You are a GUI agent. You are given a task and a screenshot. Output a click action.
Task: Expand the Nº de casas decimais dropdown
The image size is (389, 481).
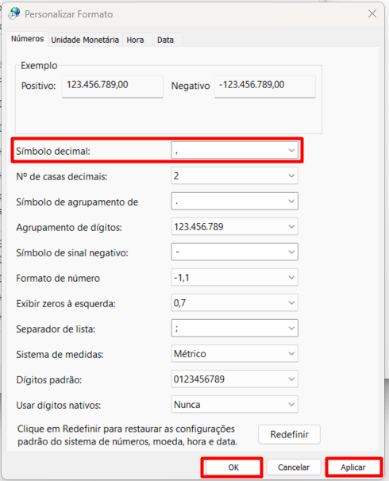point(235,175)
